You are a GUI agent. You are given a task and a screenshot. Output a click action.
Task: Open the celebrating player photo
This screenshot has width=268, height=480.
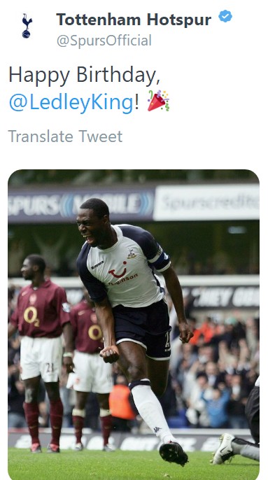click(x=134, y=325)
